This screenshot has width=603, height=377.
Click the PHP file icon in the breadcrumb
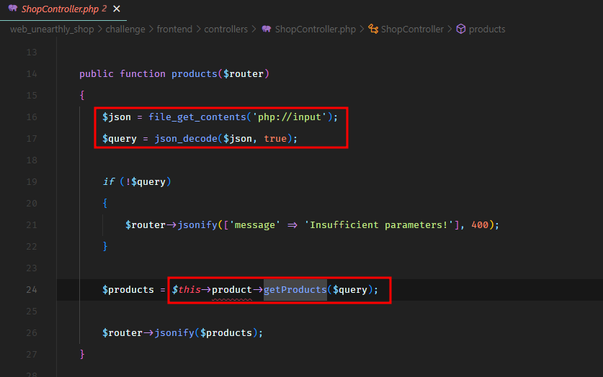tap(267, 29)
